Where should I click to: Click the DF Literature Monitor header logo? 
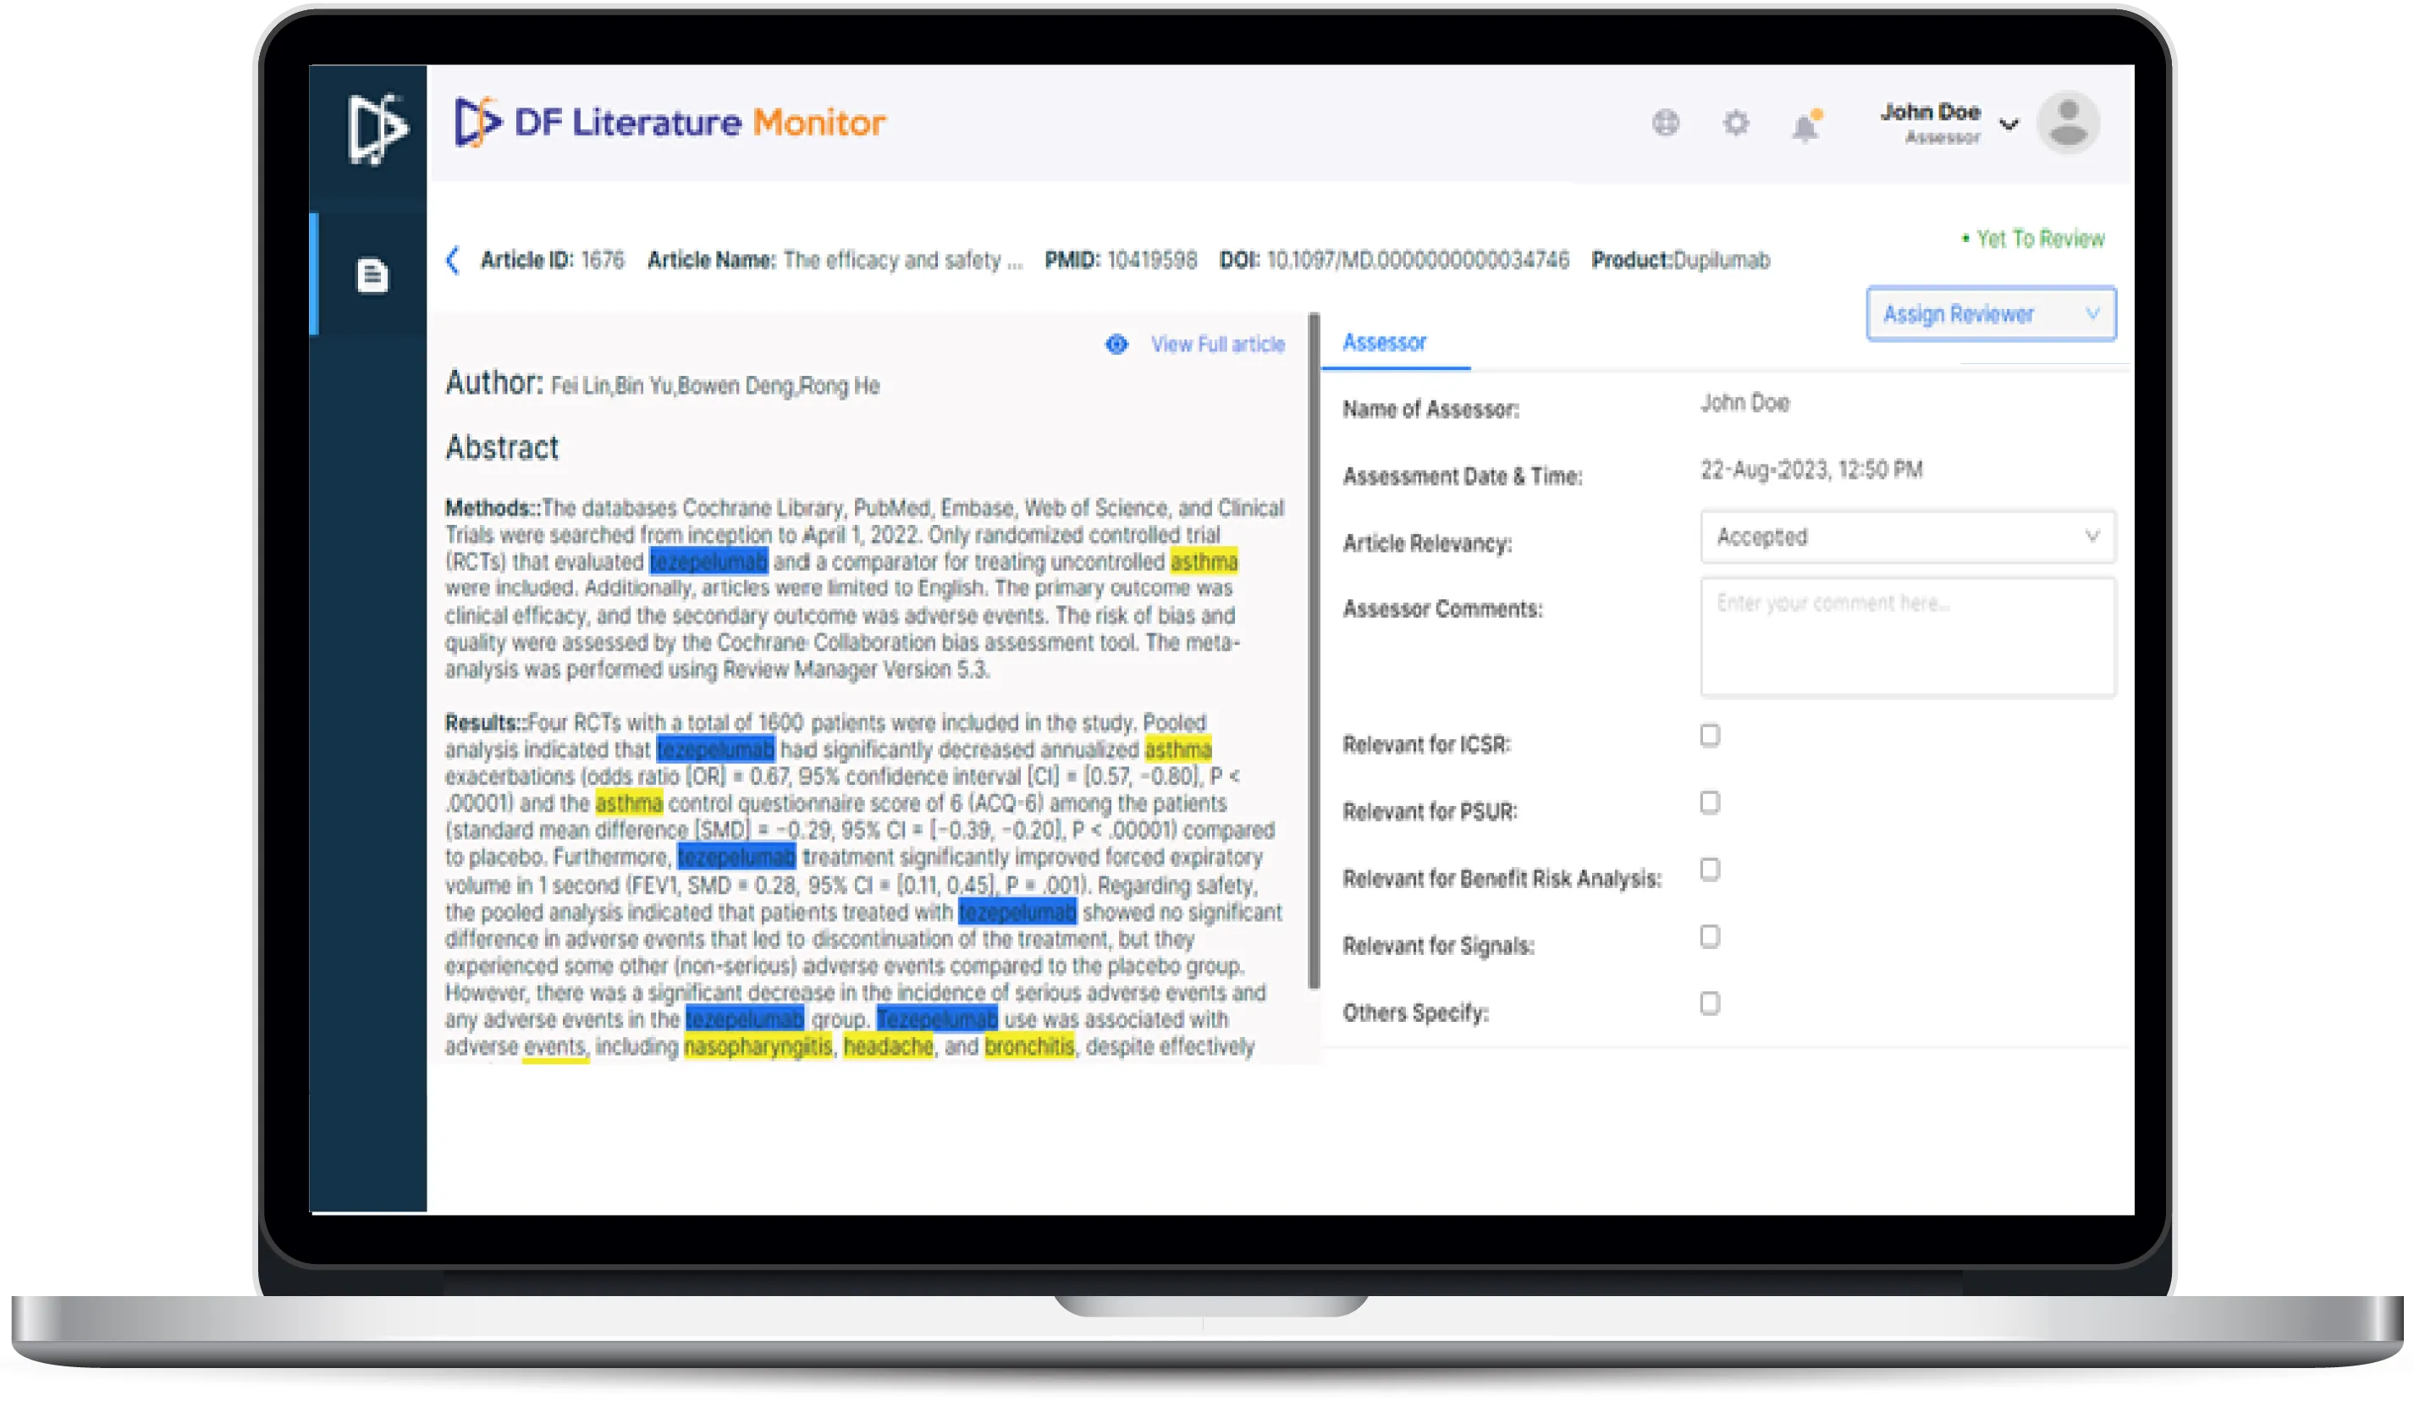pos(670,123)
